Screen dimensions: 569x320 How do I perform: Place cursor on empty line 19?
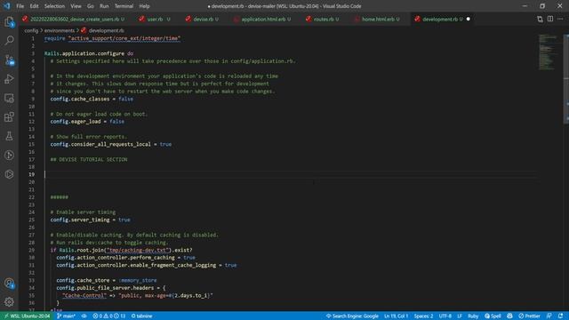291,174
